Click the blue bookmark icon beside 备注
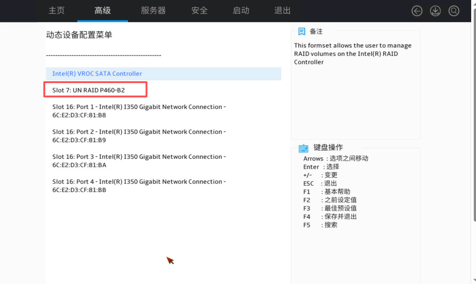This screenshot has height=284, width=476. 301,31
